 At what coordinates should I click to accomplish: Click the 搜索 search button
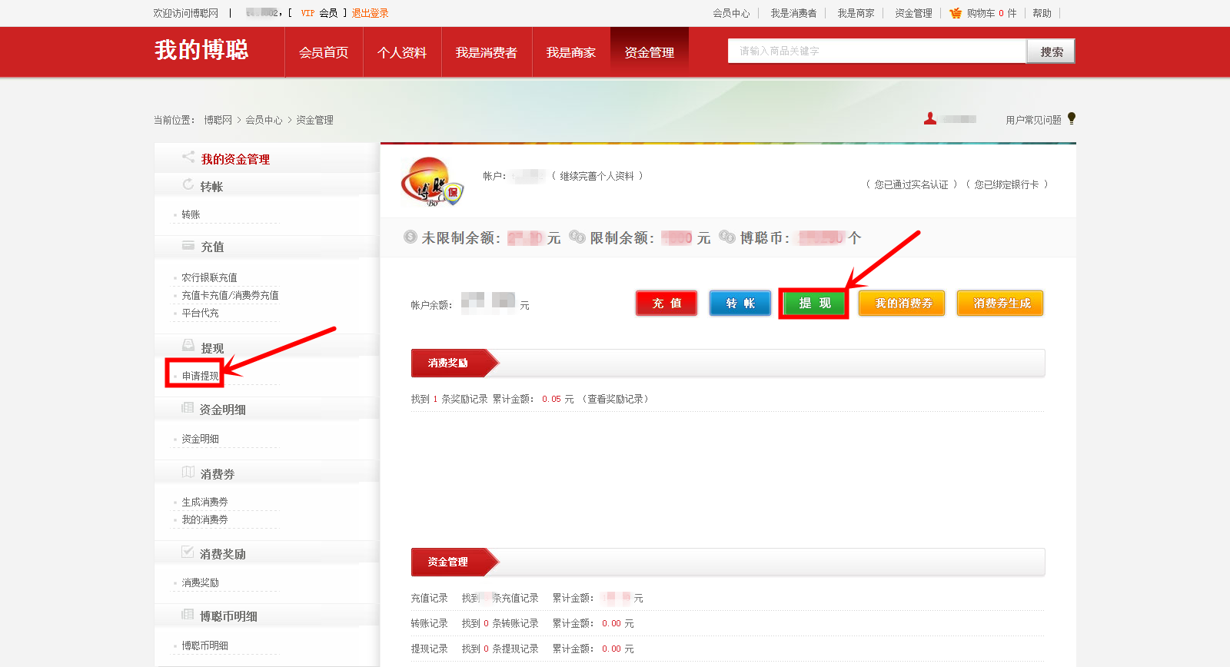(1051, 51)
